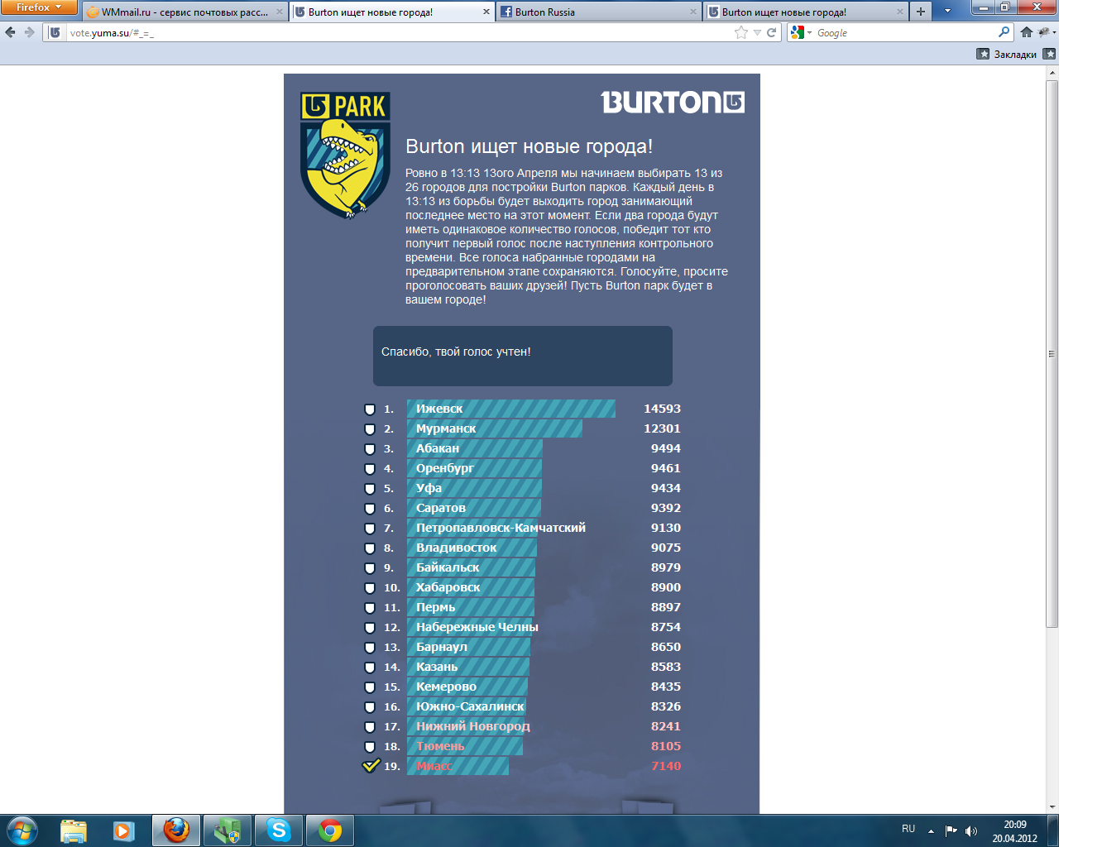Go forward with the Forward arrow
Viewport: 1102px width, 847px height.
30,32
